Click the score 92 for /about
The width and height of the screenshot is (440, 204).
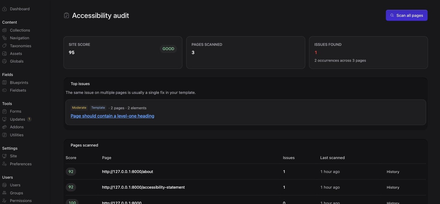point(71,172)
